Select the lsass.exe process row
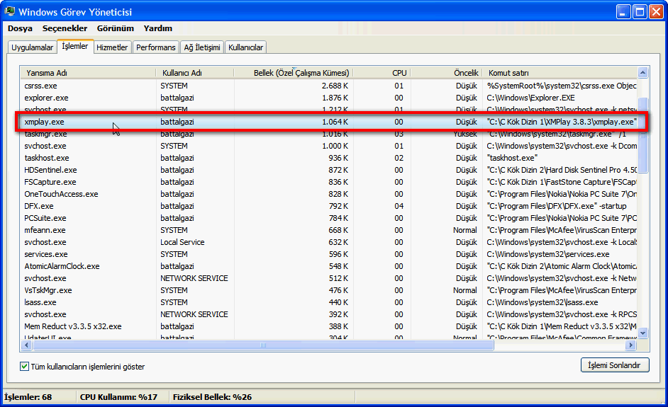This screenshot has width=668, height=407. click(x=329, y=302)
